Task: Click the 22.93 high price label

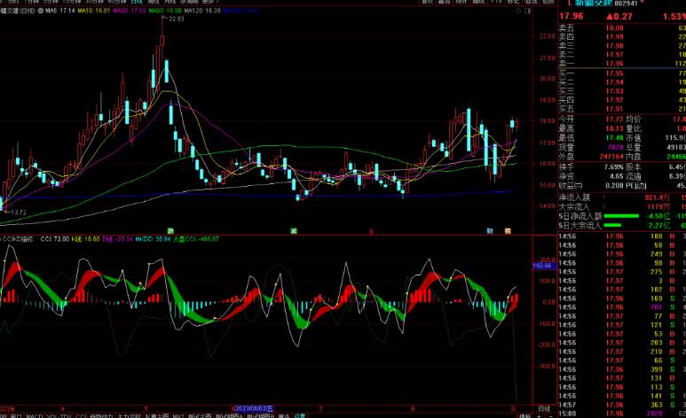Action: click(177, 19)
